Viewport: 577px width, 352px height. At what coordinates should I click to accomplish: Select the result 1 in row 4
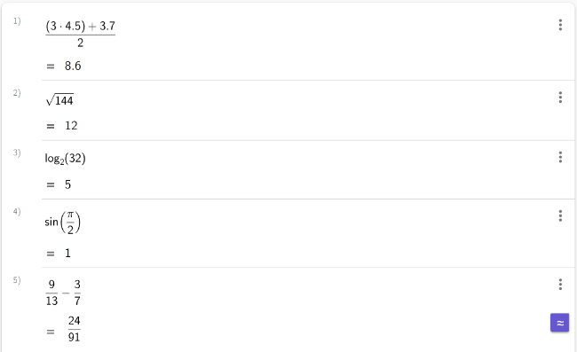click(67, 254)
